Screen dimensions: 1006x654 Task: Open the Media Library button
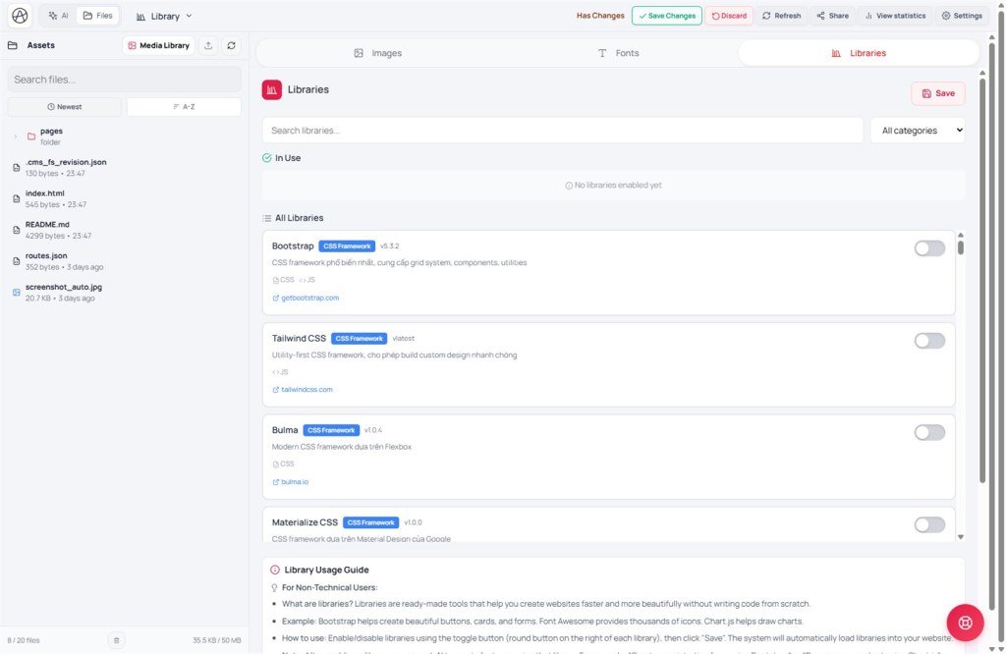(x=158, y=45)
